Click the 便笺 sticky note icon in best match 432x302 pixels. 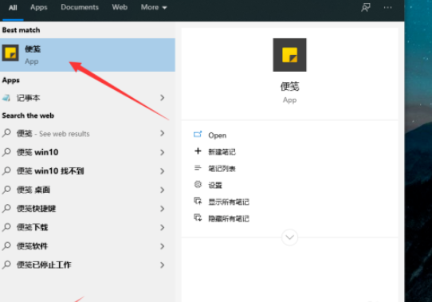(10, 53)
